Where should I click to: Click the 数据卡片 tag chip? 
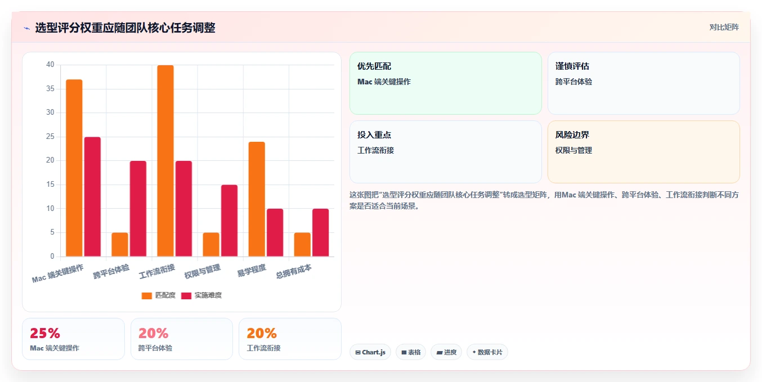point(487,352)
